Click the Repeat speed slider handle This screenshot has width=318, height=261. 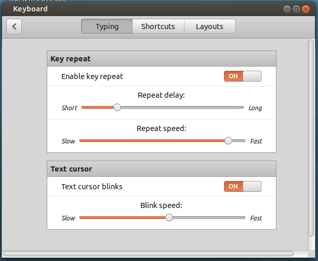[x=228, y=140]
